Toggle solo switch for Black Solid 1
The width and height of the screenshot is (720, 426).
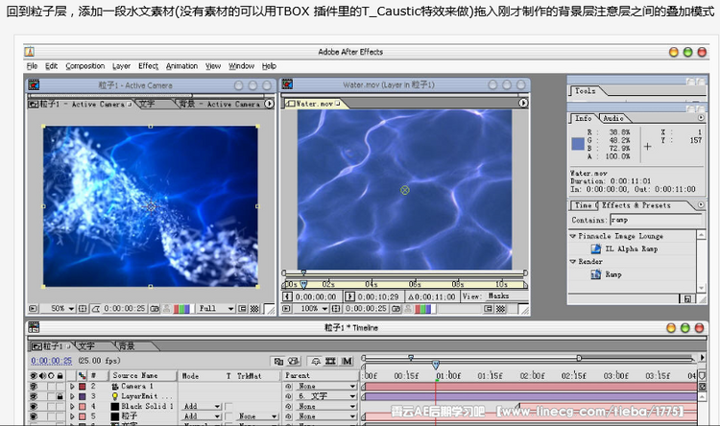point(51,406)
